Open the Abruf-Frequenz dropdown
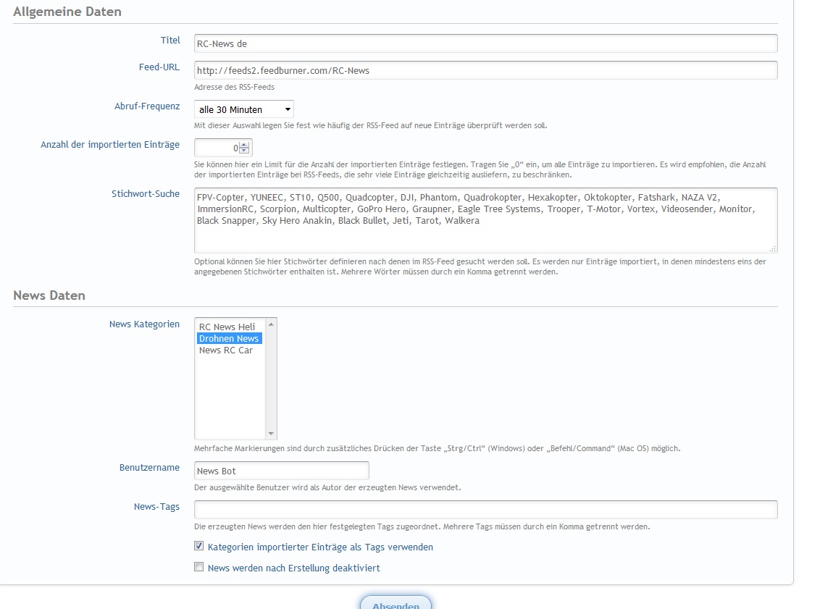 click(244, 109)
